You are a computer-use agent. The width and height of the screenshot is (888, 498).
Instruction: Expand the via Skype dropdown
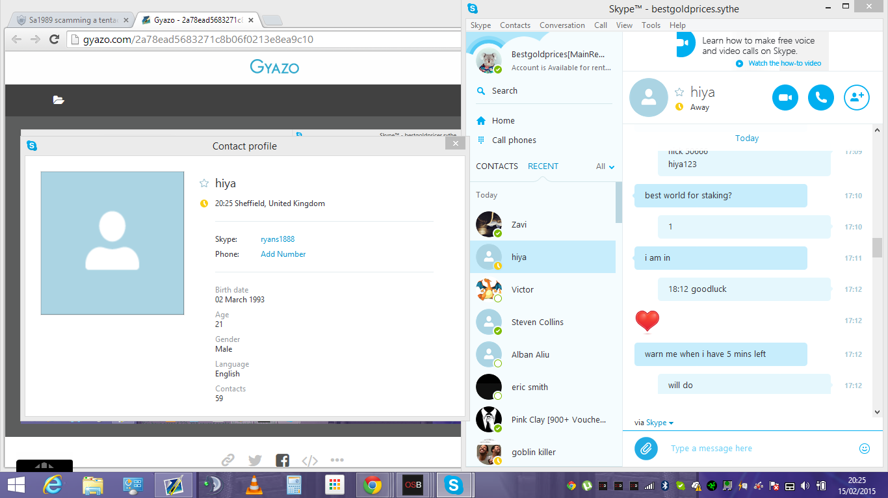(659, 423)
